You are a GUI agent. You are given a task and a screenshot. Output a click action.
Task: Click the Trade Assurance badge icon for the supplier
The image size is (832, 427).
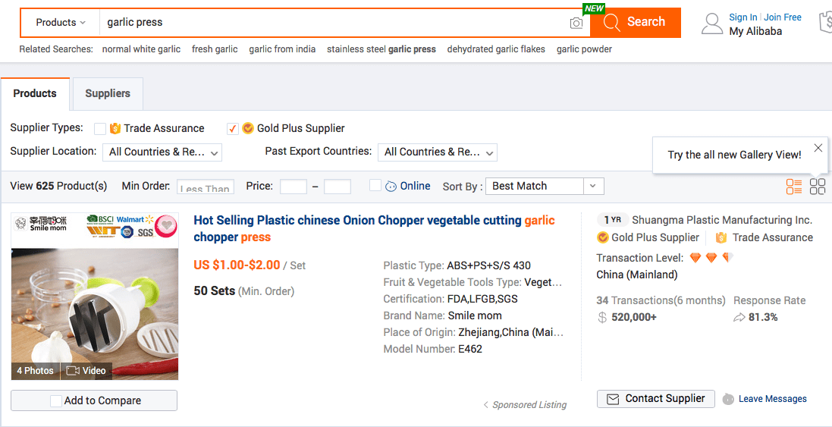pyautogui.click(x=721, y=237)
